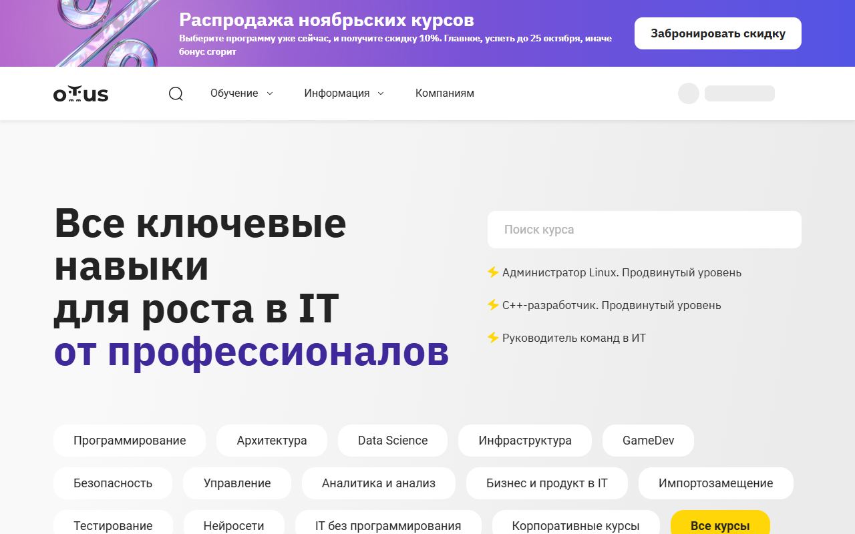855x534 pixels.
Task: Open Руководитель команд в ИТ course link
Action: click(574, 338)
